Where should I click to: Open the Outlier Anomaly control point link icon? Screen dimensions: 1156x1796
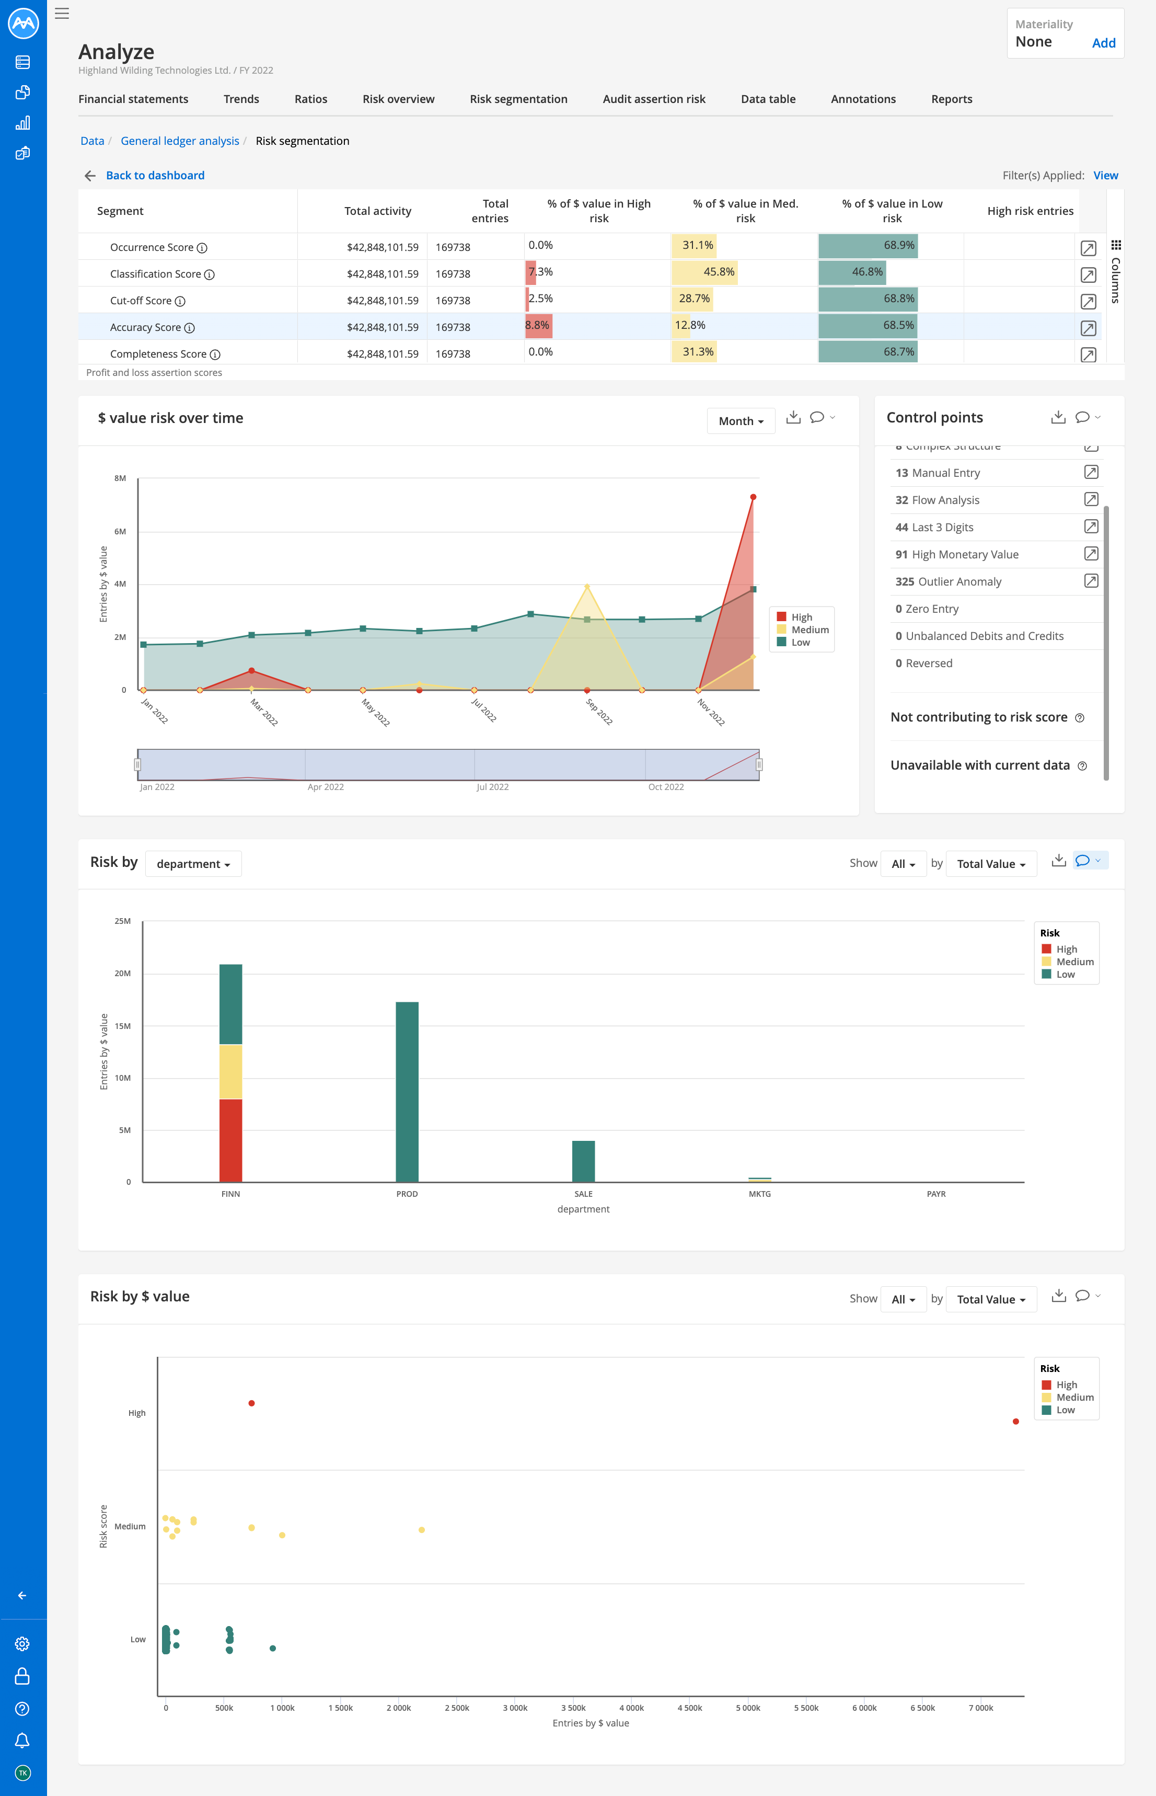[1091, 581]
